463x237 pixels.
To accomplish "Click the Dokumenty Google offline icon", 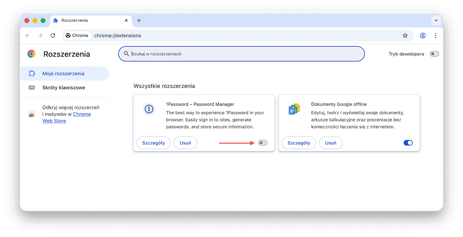I will (x=294, y=110).
